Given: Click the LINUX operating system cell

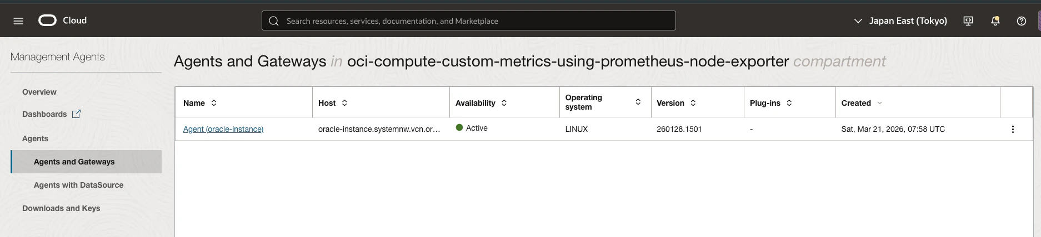Looking at the screenshot, I should click(577, 129).
